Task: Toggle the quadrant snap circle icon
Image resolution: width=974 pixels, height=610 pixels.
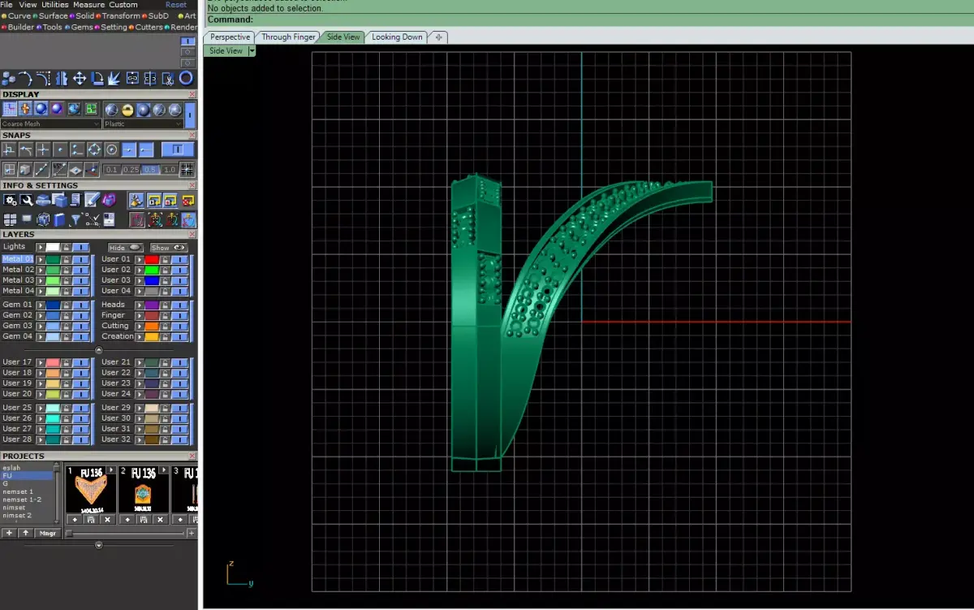Action: click(94, 149)
